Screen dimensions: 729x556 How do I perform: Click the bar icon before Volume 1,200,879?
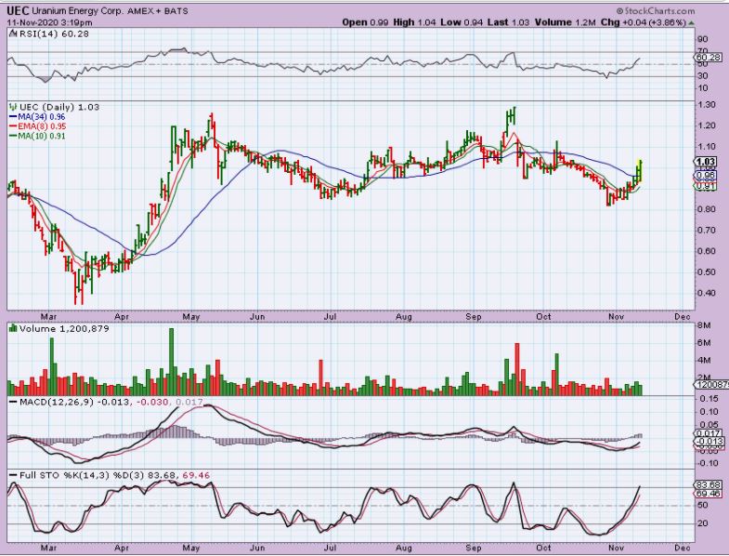coord(13,329)
